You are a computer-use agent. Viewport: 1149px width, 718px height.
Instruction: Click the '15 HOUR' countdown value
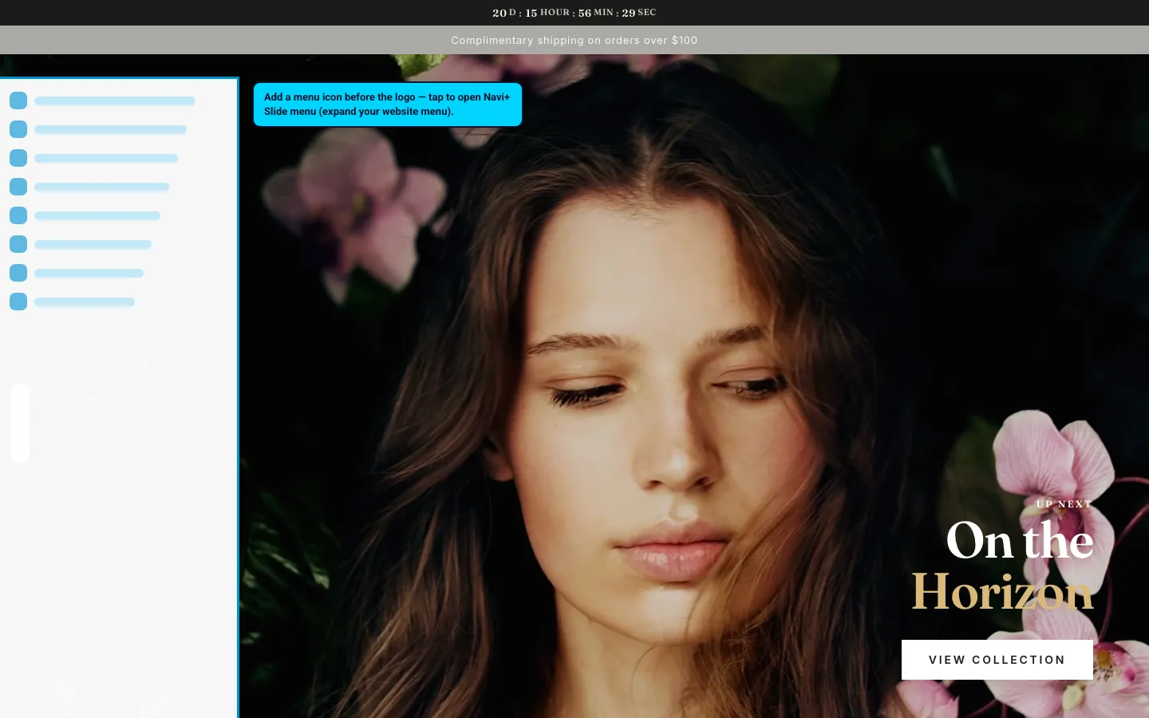click(547, 13)
